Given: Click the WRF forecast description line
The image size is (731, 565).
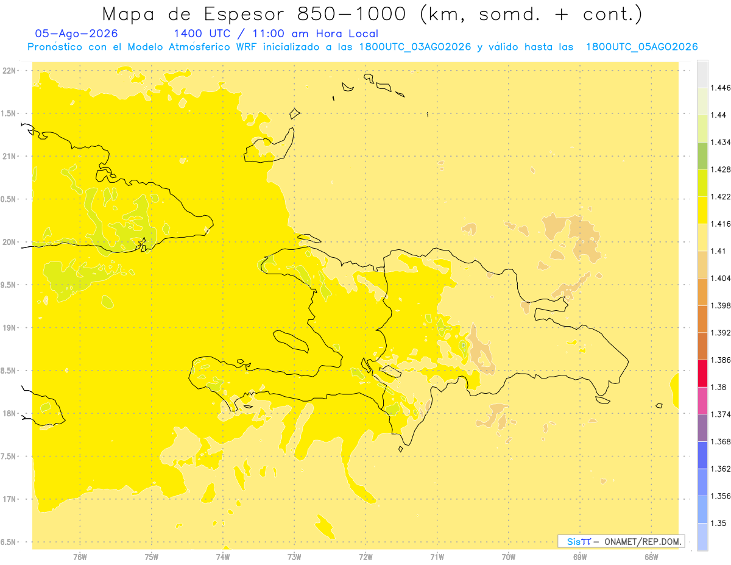Looking at the screenshot, I should point(362,47).
